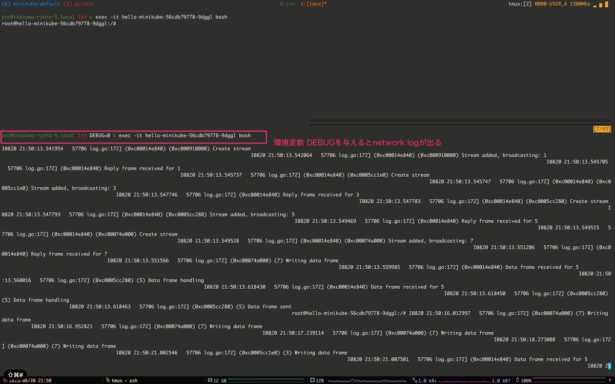This screenshot has height=384, width=615.
Task: Click the log text 'Reply frame received for 1'
Action: click(x=142, y=168)
